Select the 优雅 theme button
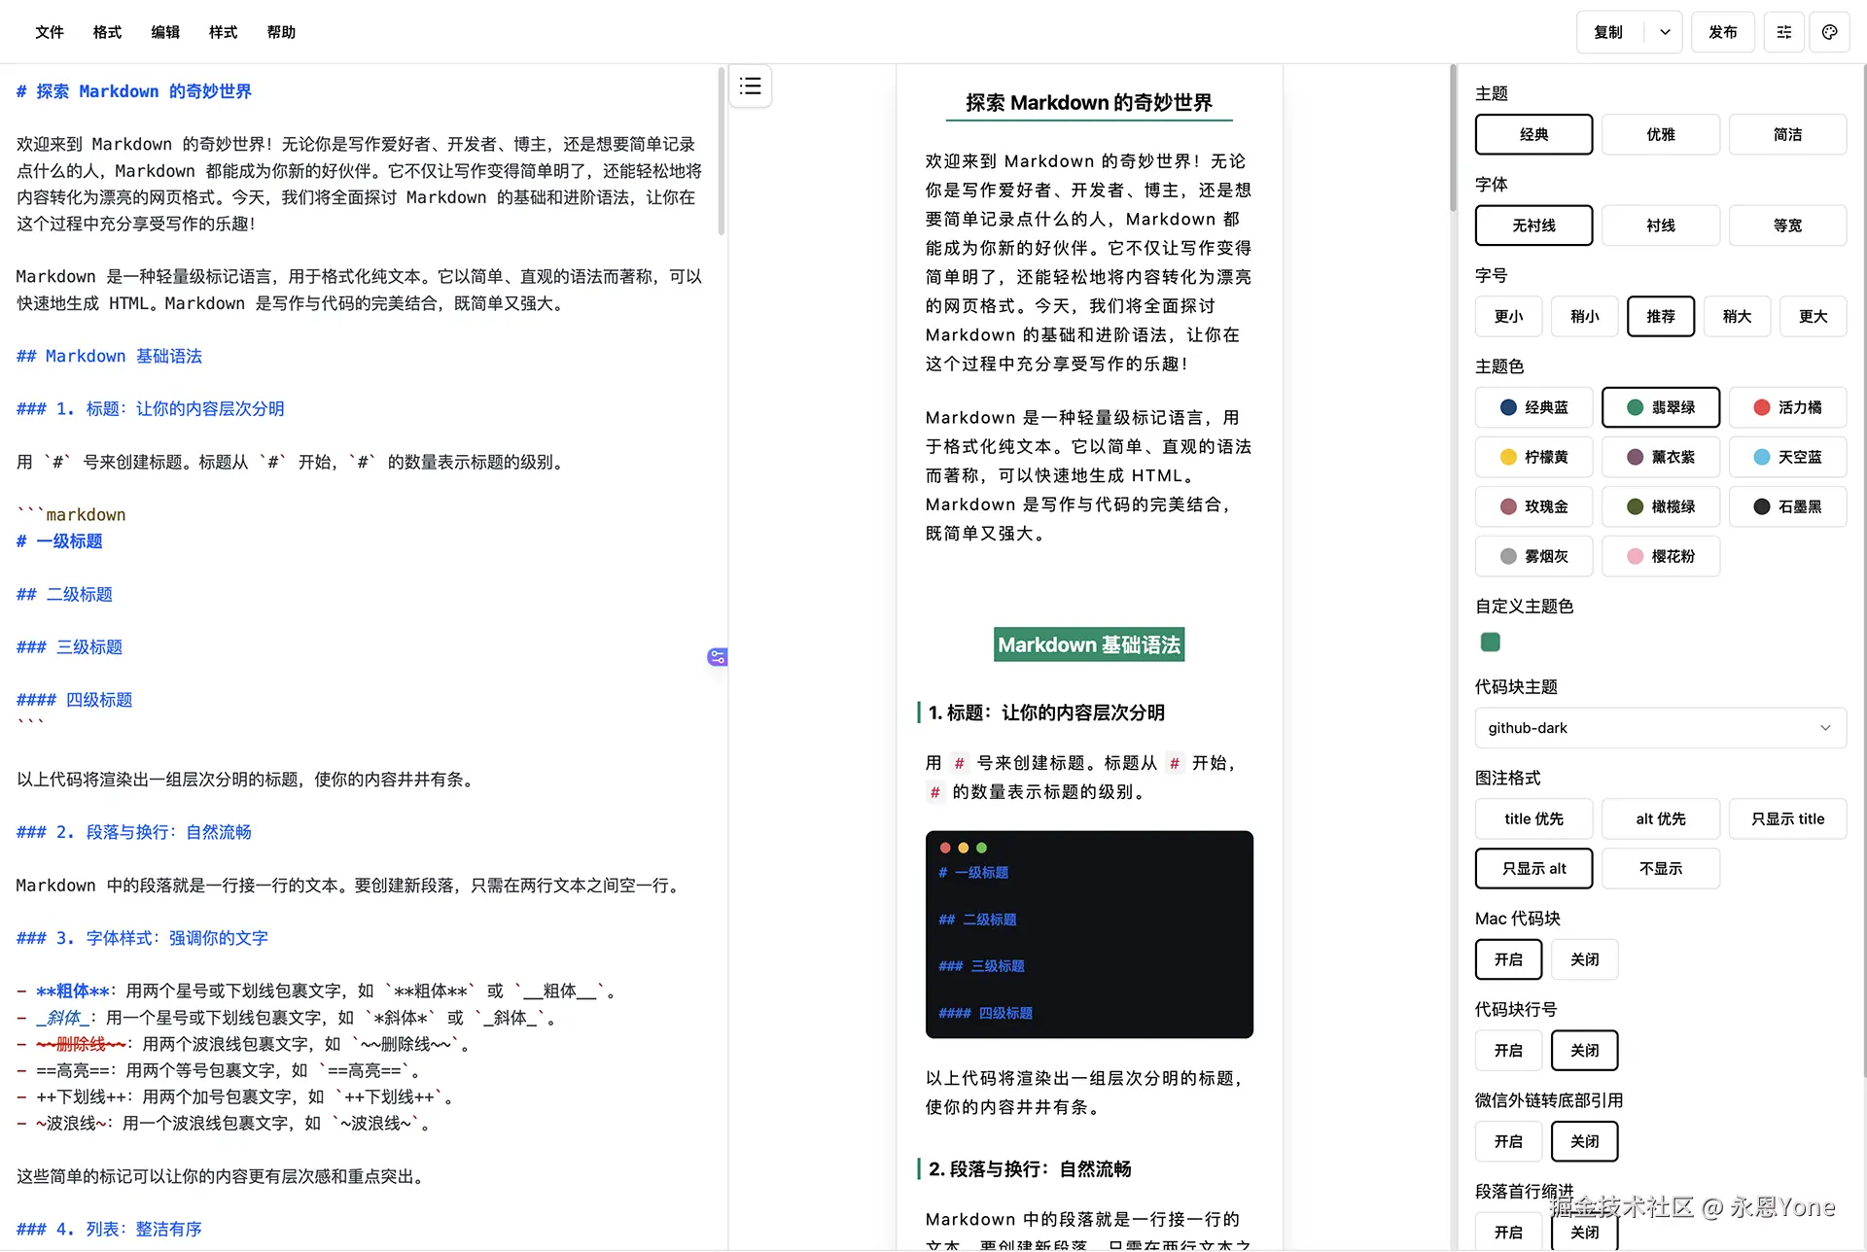 [x=1660, y=134]
